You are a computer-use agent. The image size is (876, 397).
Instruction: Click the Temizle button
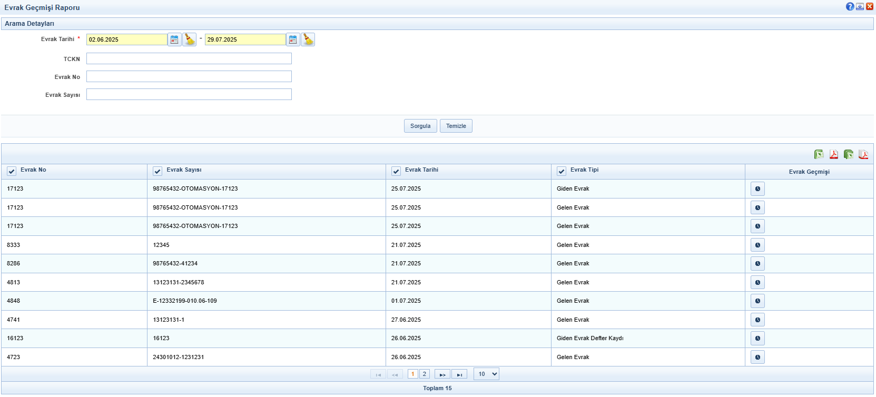(456, 126)
